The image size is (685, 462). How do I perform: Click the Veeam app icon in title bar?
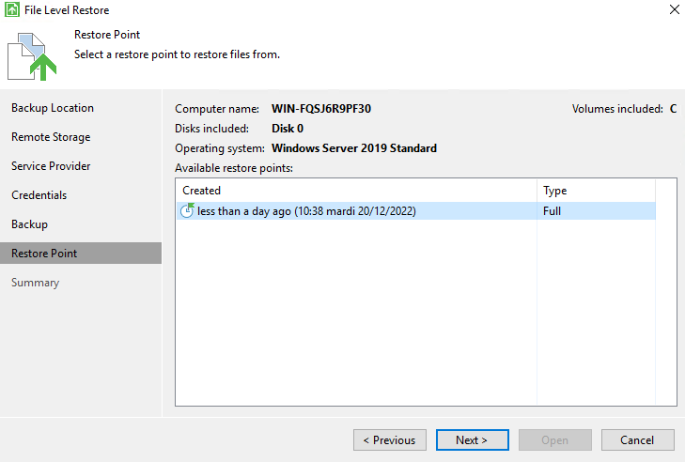coord(12,9)
